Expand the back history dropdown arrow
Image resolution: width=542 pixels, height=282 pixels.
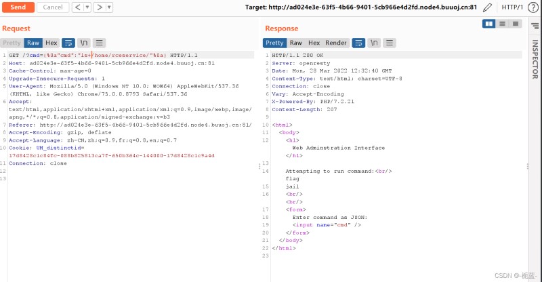[86, 7]
